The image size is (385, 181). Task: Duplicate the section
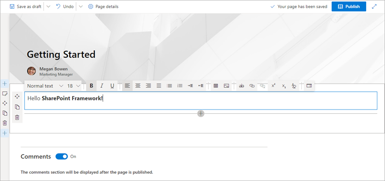click(x=4, y=113)
